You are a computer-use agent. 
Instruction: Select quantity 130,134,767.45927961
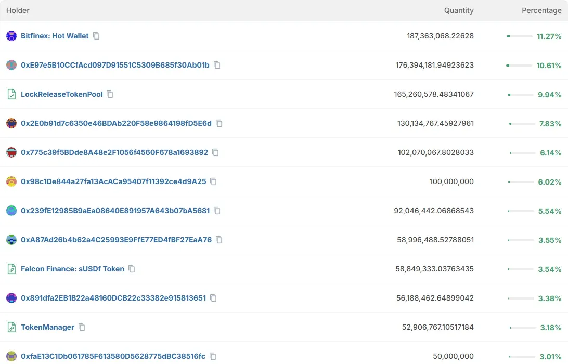pos(435,123)
